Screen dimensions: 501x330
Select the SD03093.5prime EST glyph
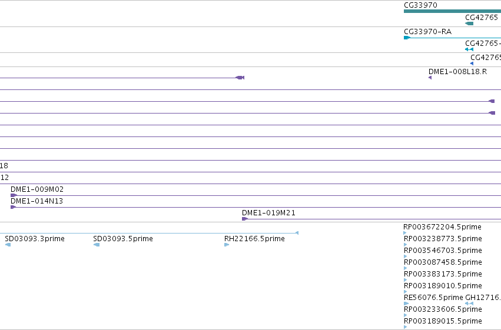[97, 245]
